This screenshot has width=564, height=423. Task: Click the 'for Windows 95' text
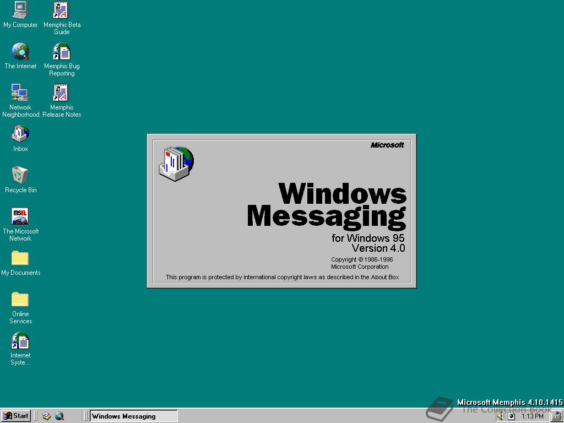[368, 238]
